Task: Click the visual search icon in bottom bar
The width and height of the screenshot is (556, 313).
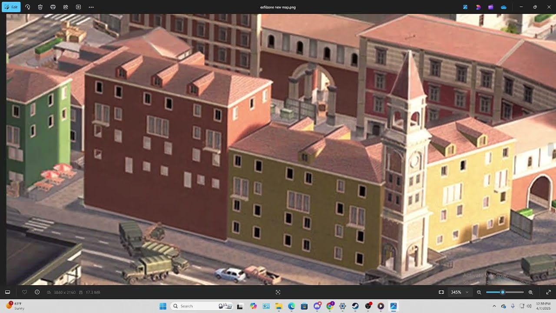Action: [278, 292]
